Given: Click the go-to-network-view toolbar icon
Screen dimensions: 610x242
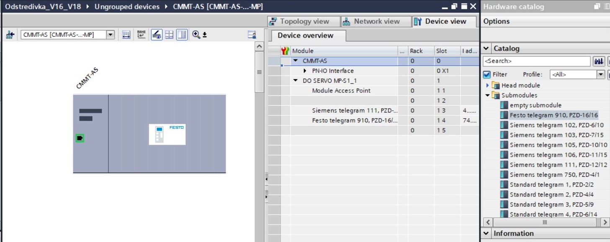Looking at the screenshot, I should pyautogui.click(x=10, y=35).
